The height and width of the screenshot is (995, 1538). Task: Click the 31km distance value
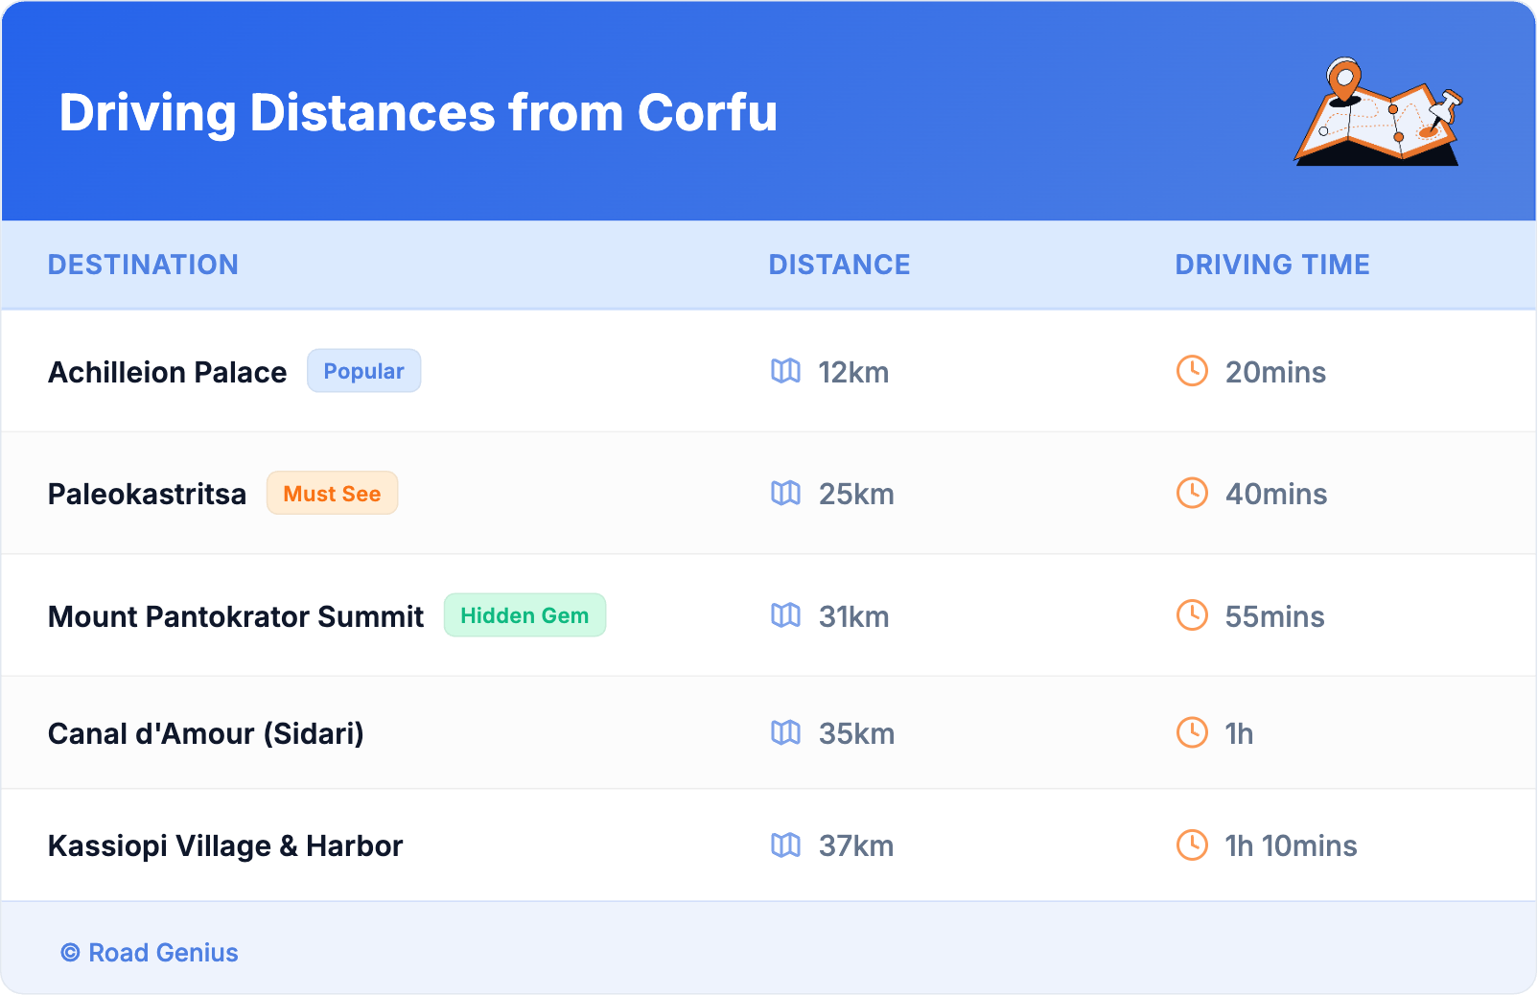[853, 616]
